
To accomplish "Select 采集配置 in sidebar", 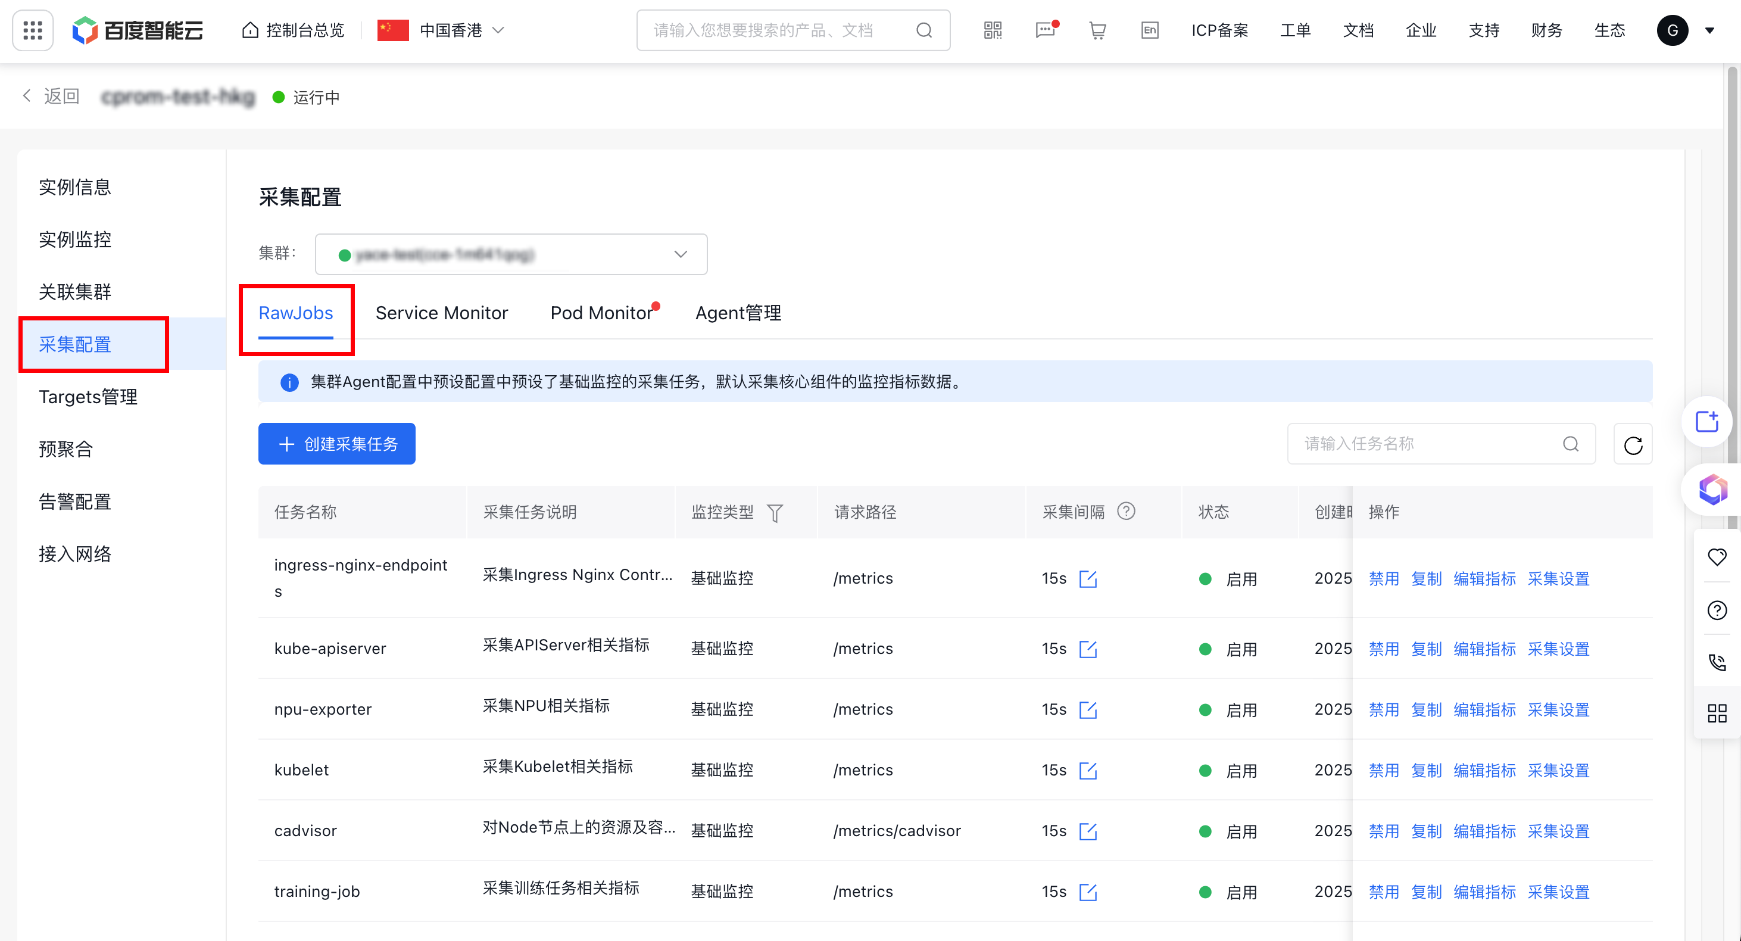I will [74, 344].
